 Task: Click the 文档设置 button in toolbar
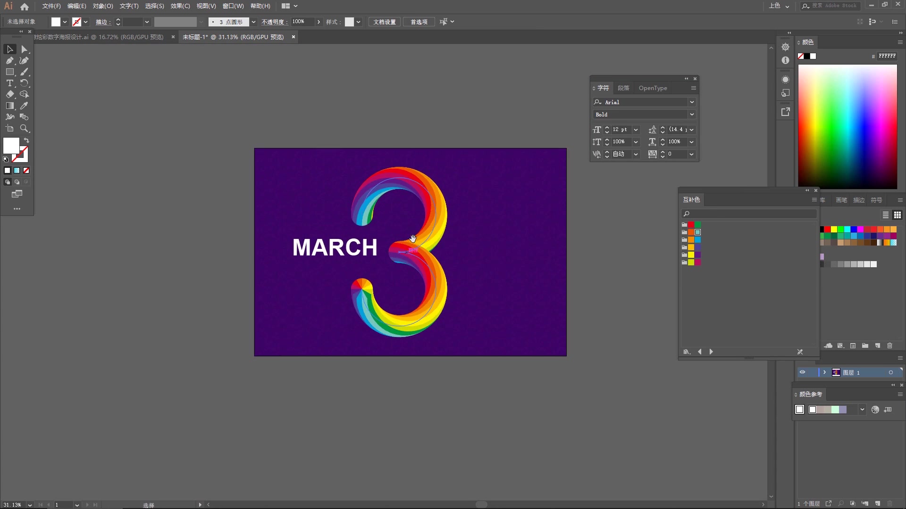384,22
